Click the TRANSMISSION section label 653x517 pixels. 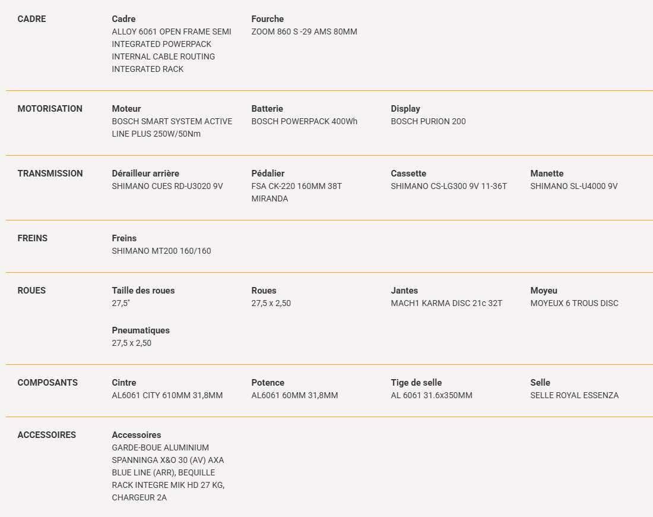pos(50,174)
